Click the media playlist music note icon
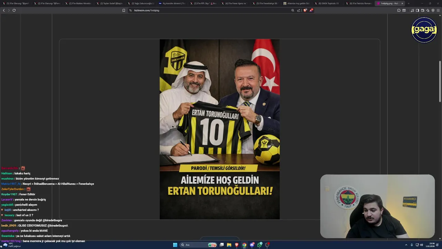442x249 pixels. [x=412, y=10]
